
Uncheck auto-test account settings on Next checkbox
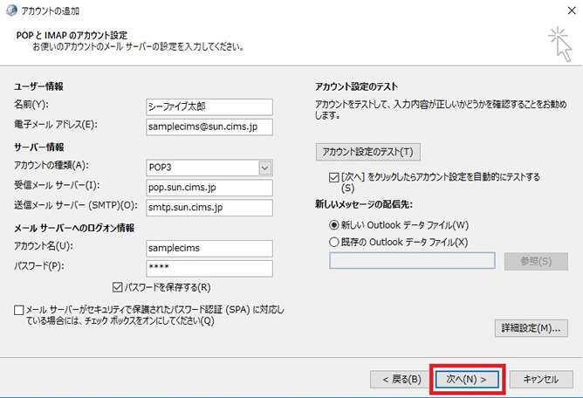click(334, 177)
